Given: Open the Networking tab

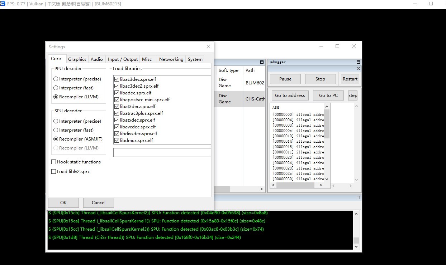Looking at the screenshot, I should (171, 59).
